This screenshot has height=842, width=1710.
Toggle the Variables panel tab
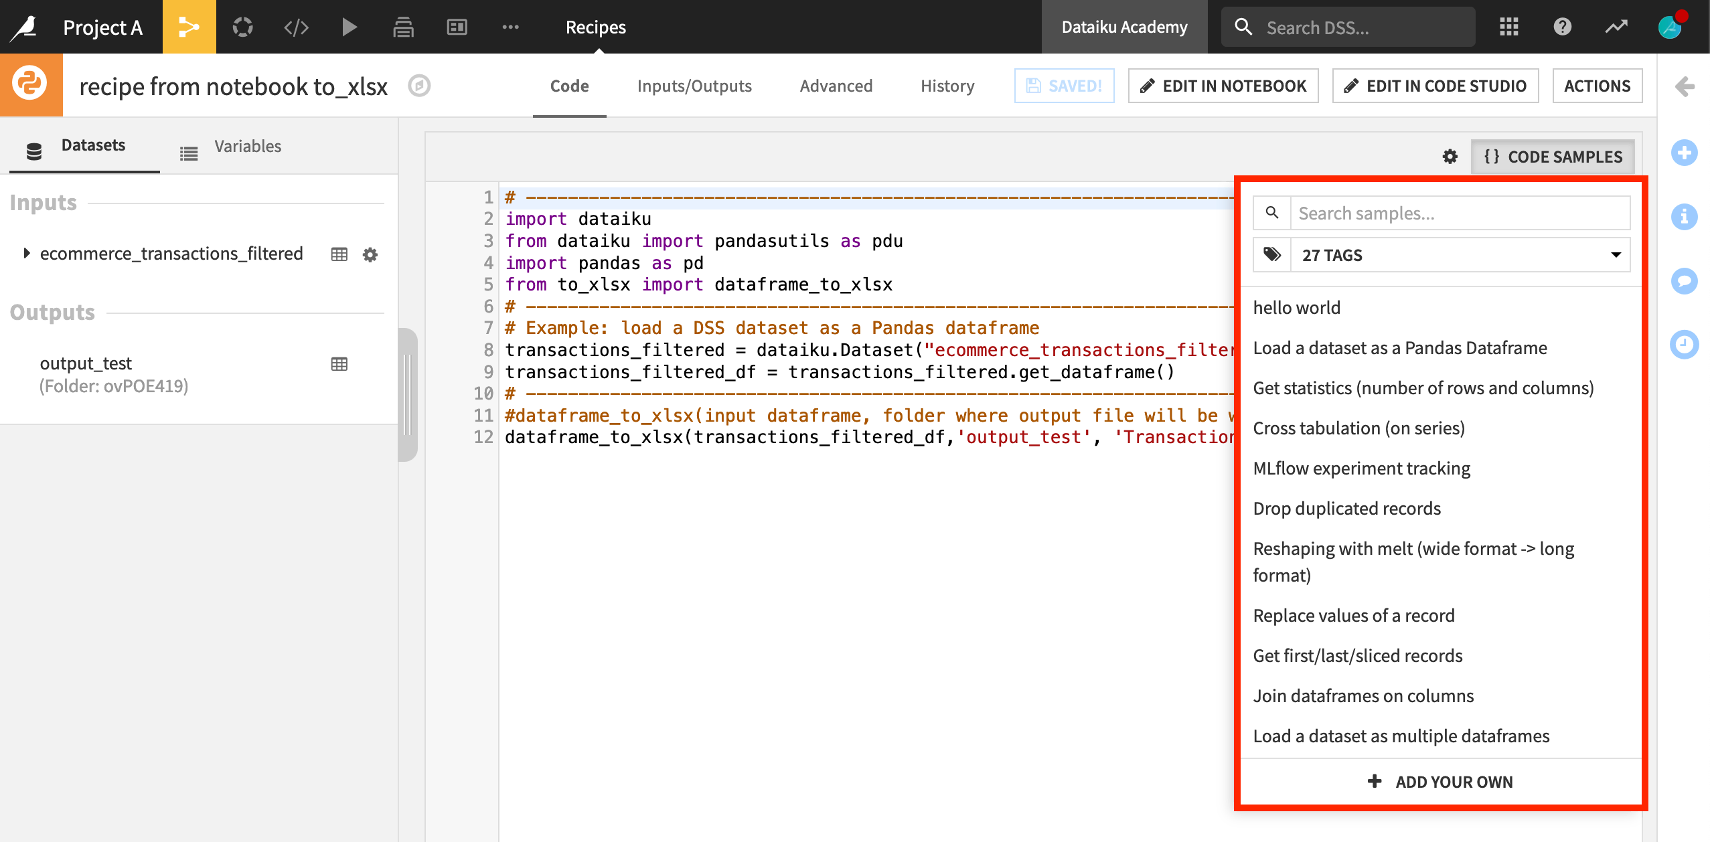point(248,145)
